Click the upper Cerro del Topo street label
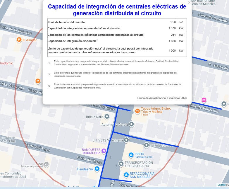Viewport: 229px width, 189px height. pyautogui.click(x=37, y=147)
